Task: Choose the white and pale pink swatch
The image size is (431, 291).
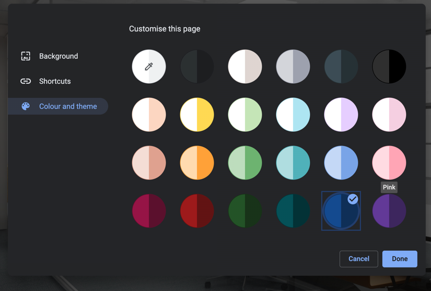Action: pyautogui.click(x=389, y=115)
